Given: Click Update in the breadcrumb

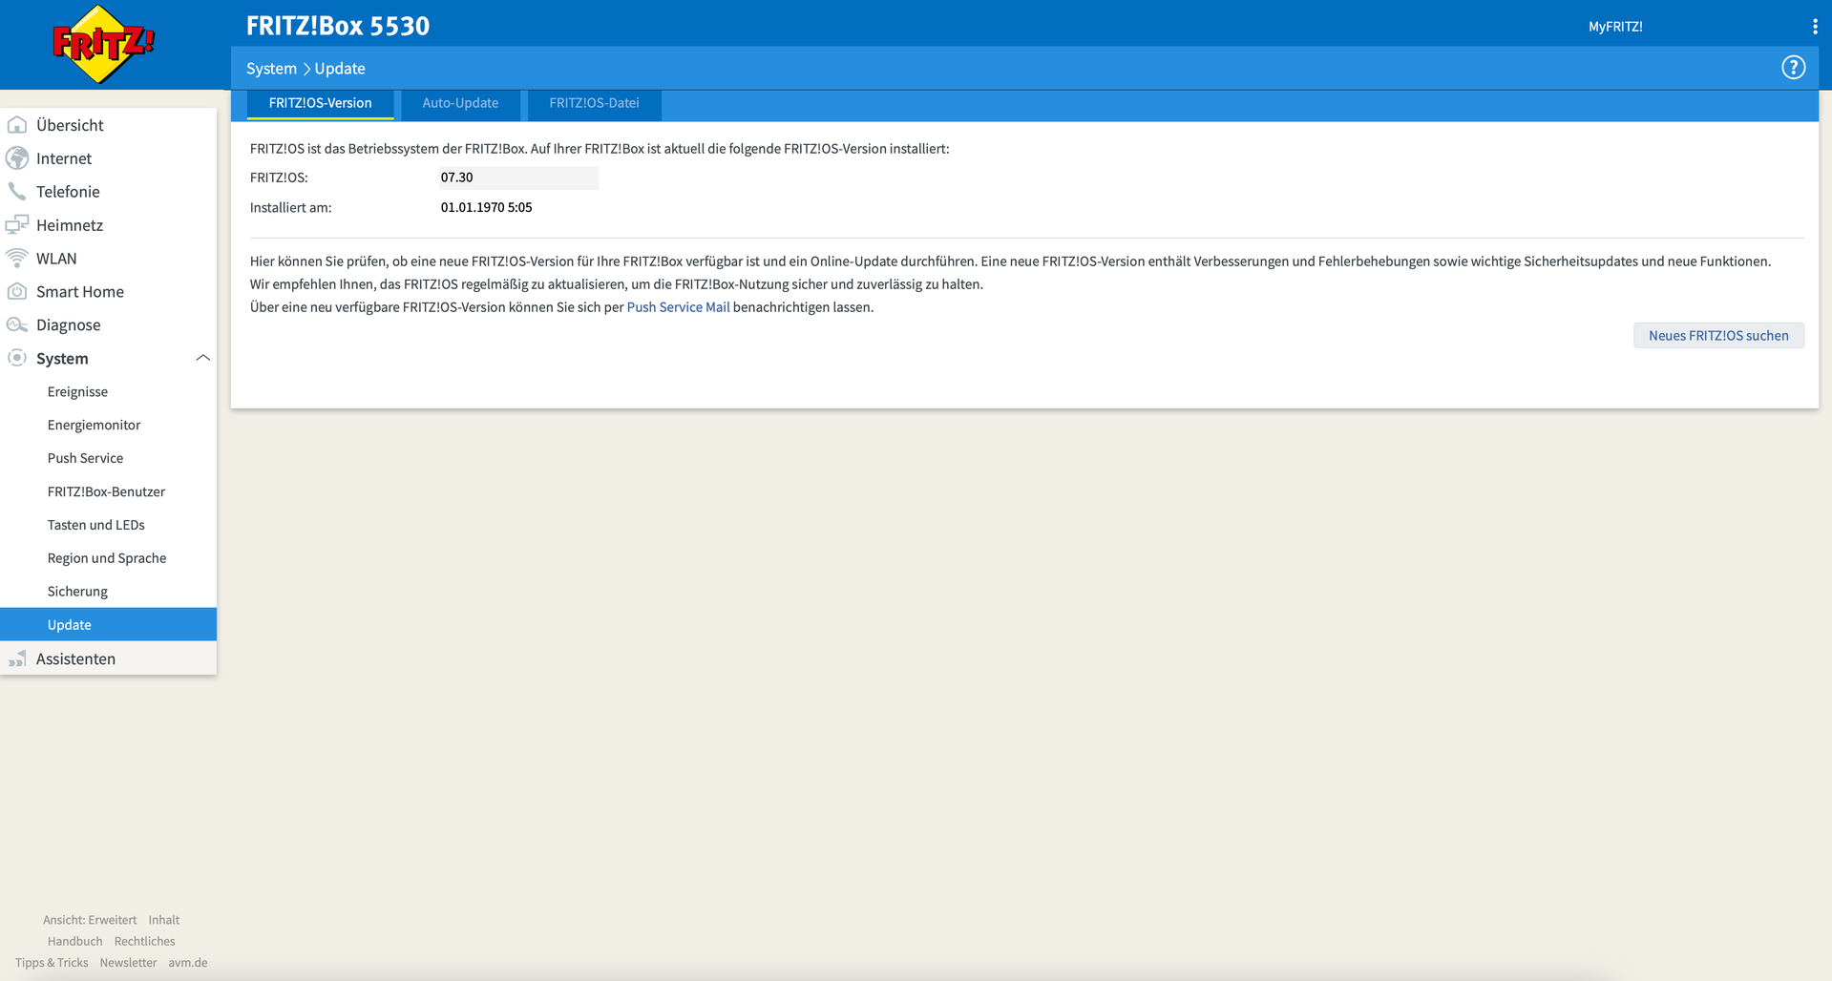Looking at the screenshot, I should [x=340, y=69].
